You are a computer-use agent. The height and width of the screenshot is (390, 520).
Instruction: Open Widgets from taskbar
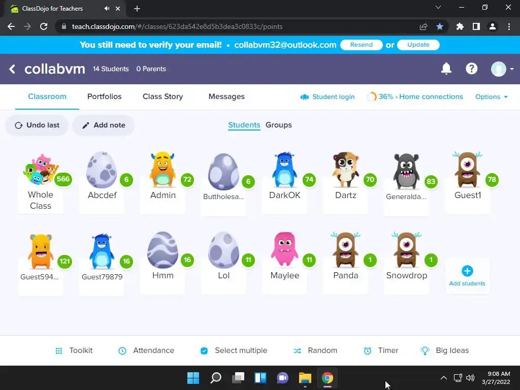(x=261, y=378)
